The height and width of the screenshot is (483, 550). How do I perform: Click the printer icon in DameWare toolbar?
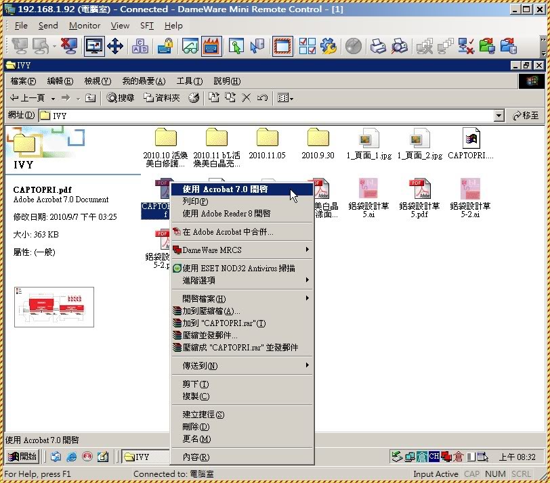coord(378,46)
